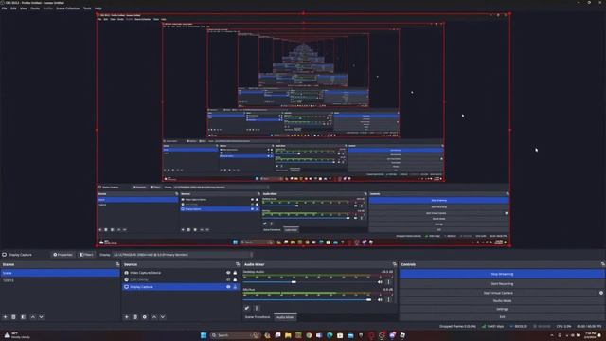Open Properties button in source toolbar
Image resolution: width=606 pixels, height=341 pixels.
[62, 255]
